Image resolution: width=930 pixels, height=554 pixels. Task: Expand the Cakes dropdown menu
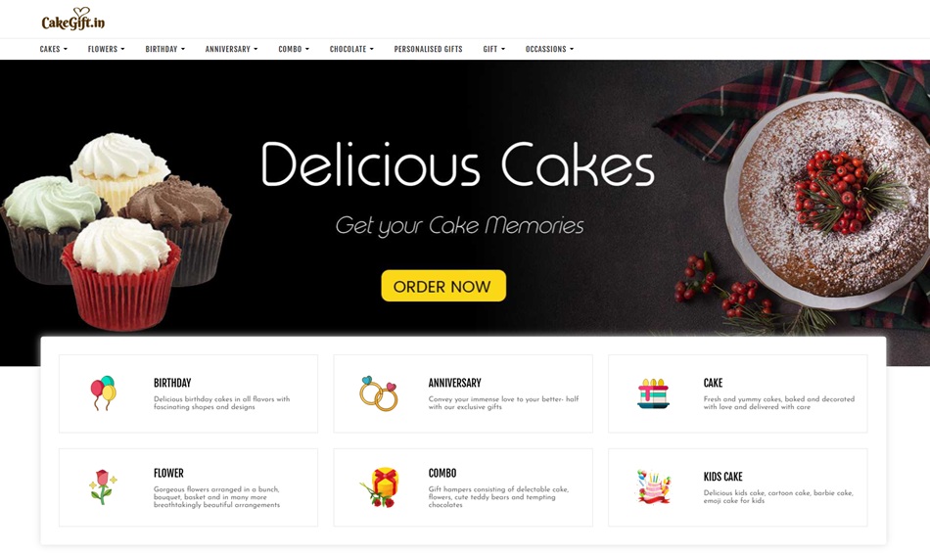[54, 49]
